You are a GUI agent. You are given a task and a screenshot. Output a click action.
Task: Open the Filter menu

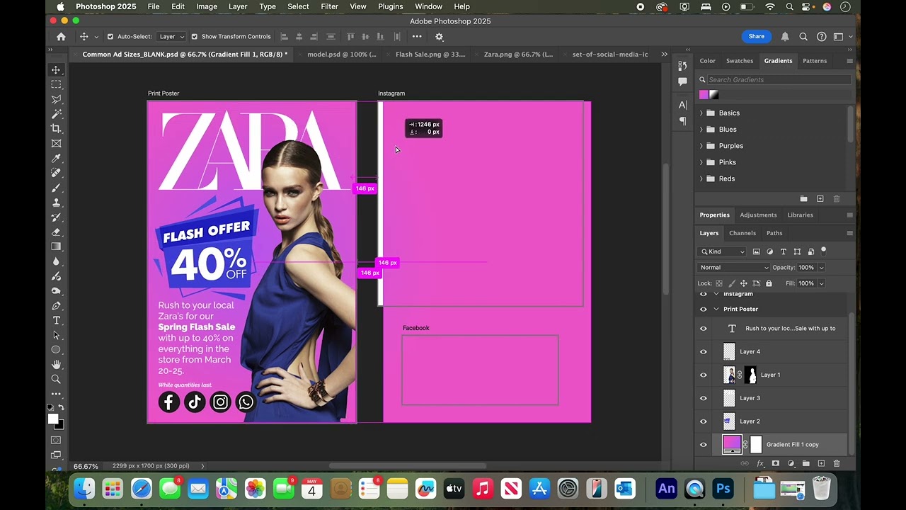329,6
